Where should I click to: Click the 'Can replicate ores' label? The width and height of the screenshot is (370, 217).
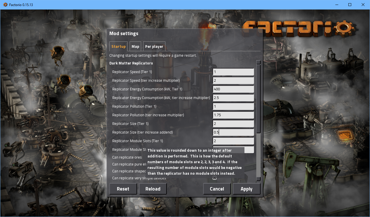coord(127,157)
